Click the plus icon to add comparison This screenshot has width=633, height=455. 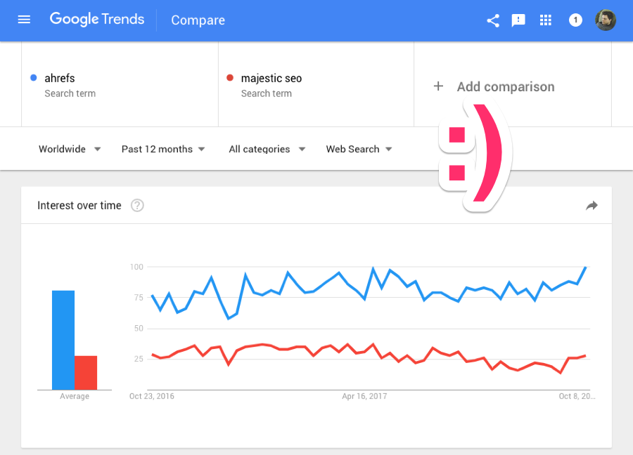click(438, 86)
